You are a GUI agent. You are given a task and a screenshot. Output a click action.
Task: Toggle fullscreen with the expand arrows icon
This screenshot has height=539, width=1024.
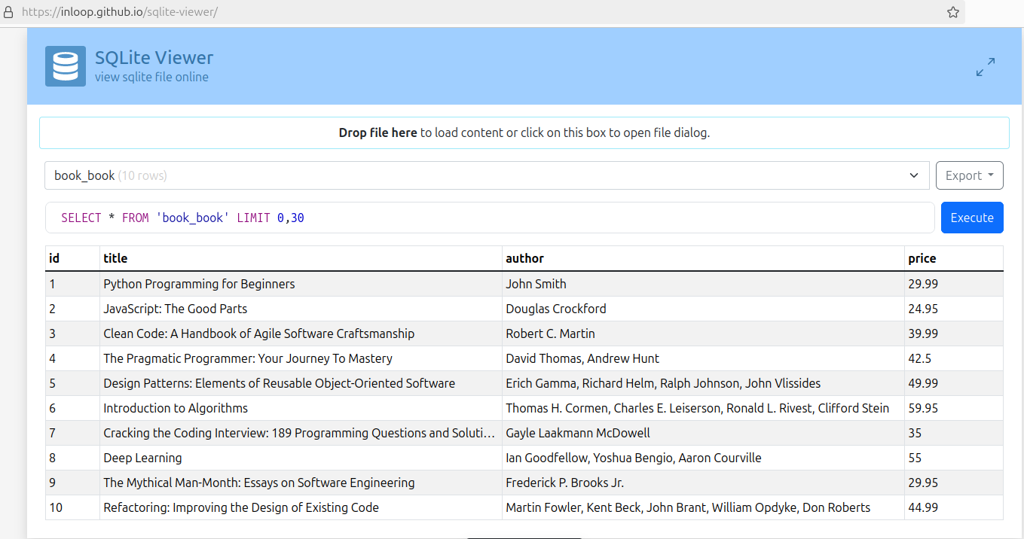pos(985,67)
